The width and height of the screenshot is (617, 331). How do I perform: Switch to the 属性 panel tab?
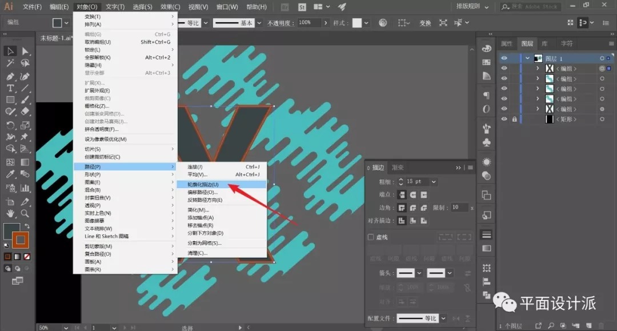[506, 43]
